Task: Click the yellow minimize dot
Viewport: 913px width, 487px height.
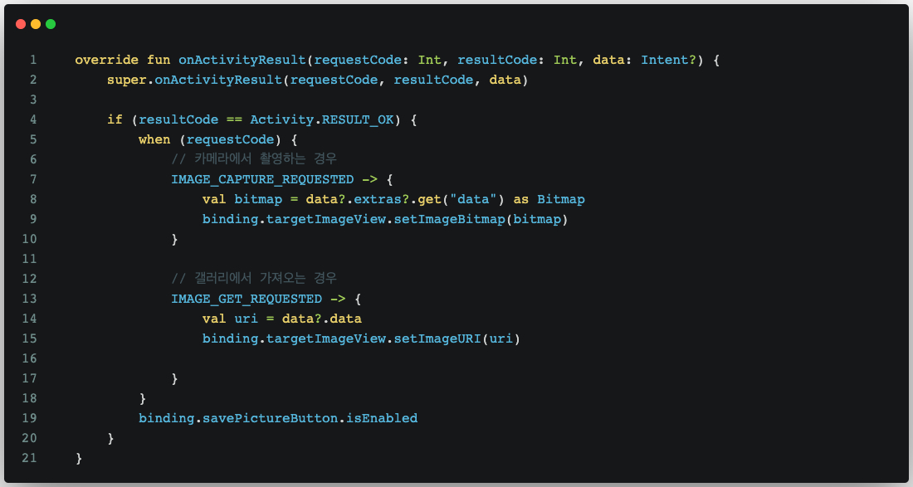Action: (36, 24)
